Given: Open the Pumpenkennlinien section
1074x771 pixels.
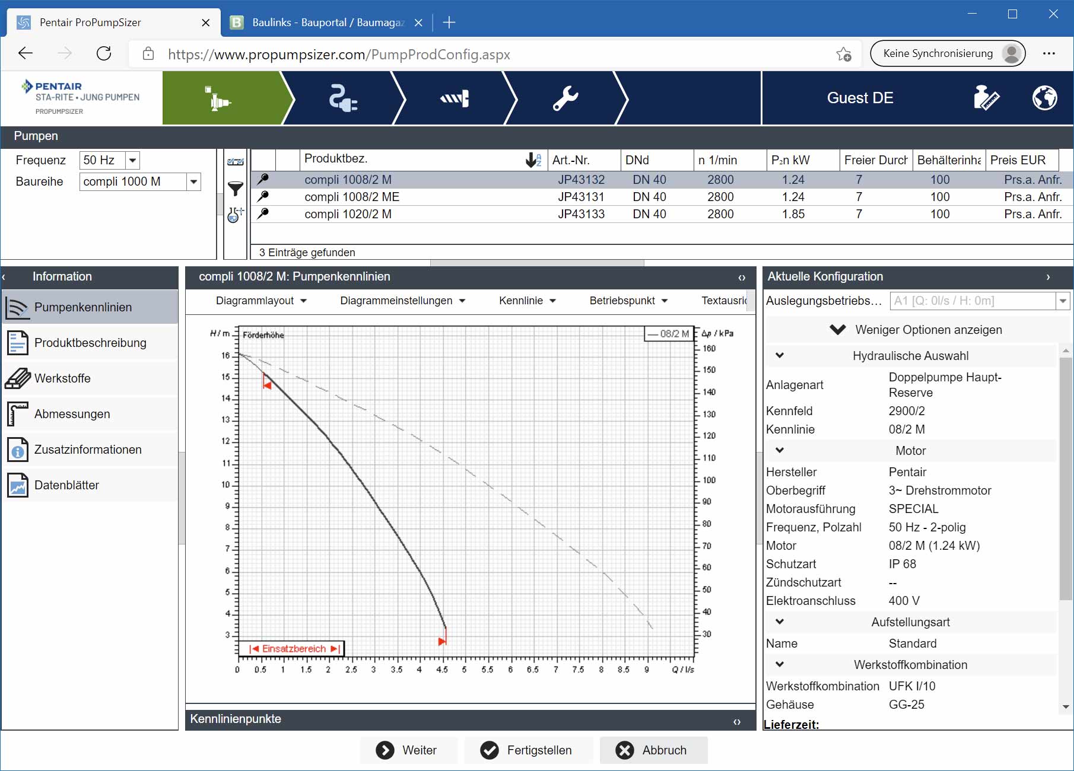Looking at the screenshot, I should coord(91,307).
